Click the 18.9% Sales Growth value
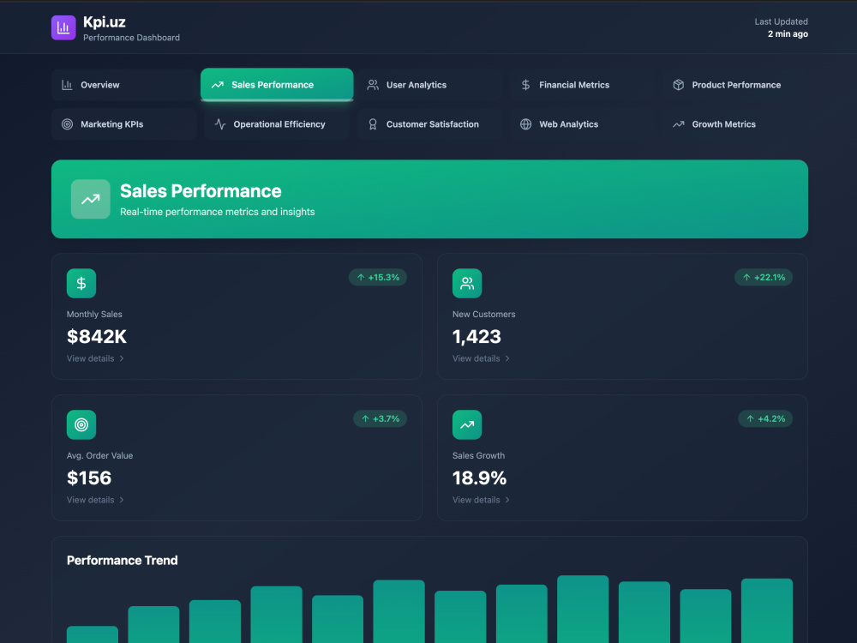The width and height of the screenshot is (857, 643). coord(479,478)
